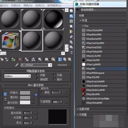Open Material ID Channel flyout
Screen dimensions: 128x128
click(46, 59)
